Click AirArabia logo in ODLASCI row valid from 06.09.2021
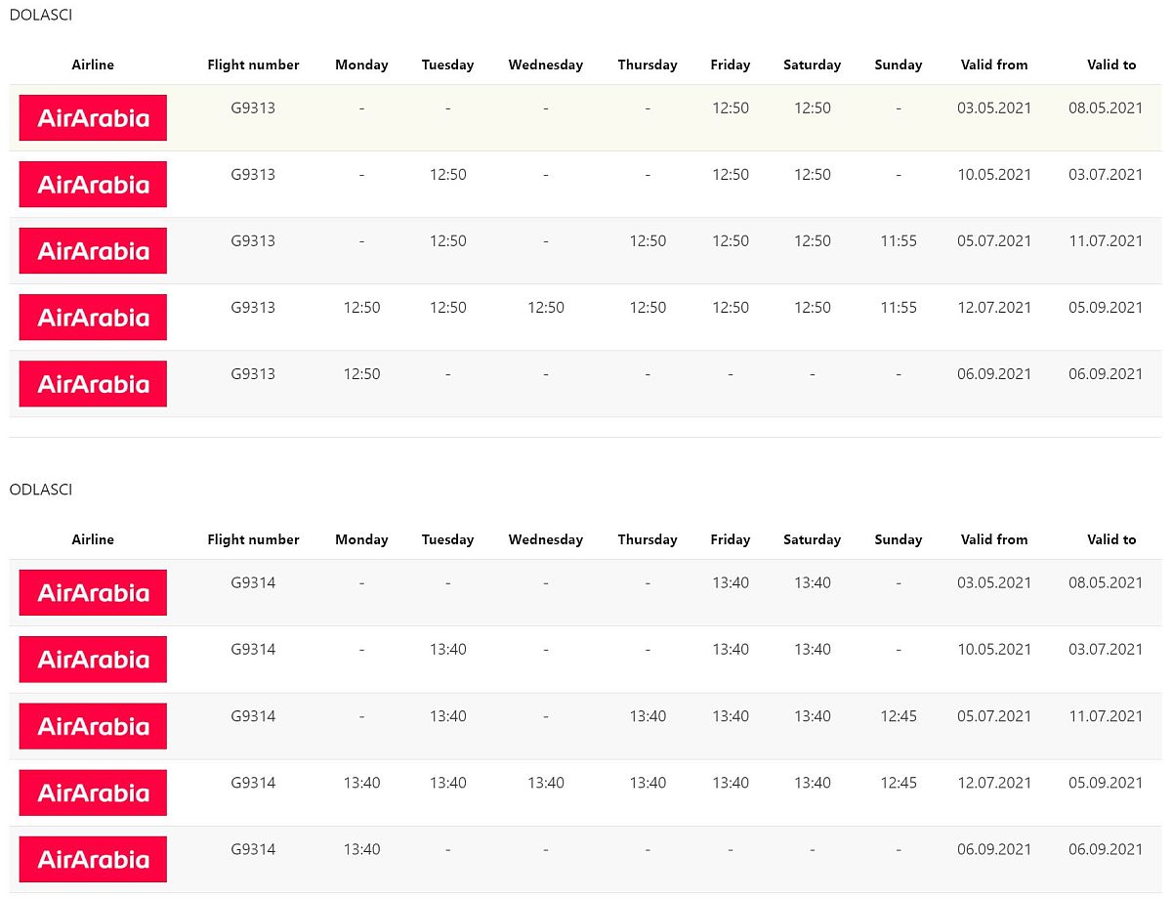1172x899 pixels. coord(93,858)
